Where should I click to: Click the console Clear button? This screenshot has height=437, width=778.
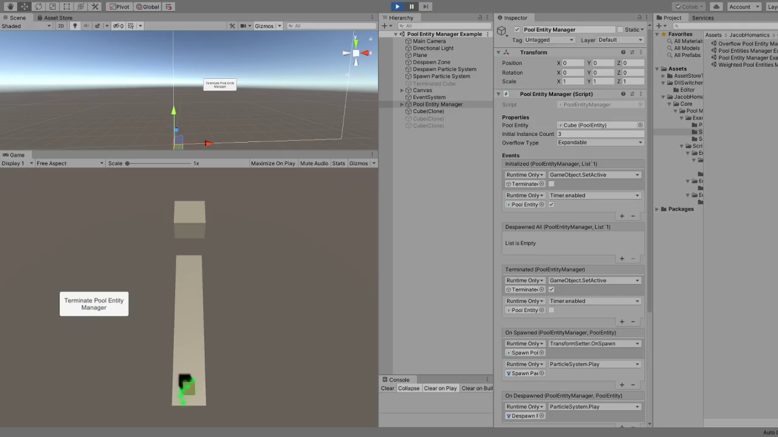click(x=388, y=388)
